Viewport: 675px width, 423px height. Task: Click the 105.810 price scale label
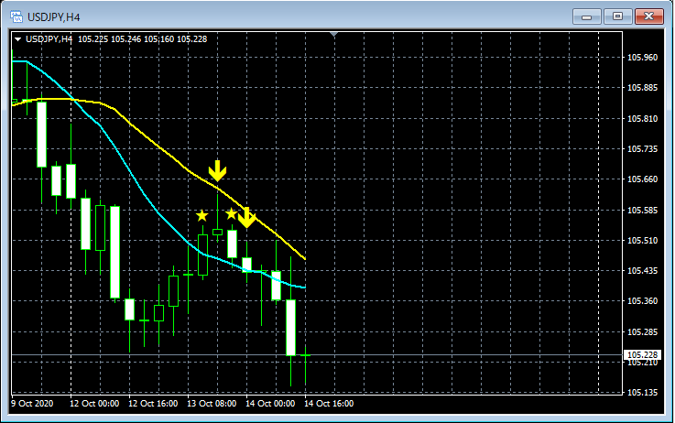tap(642, 118)
